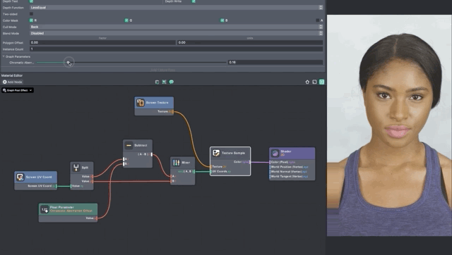This screenshot has width=452, height=255.
Task: Open the Blend Mode dropdown
Action: coord(176,33)
